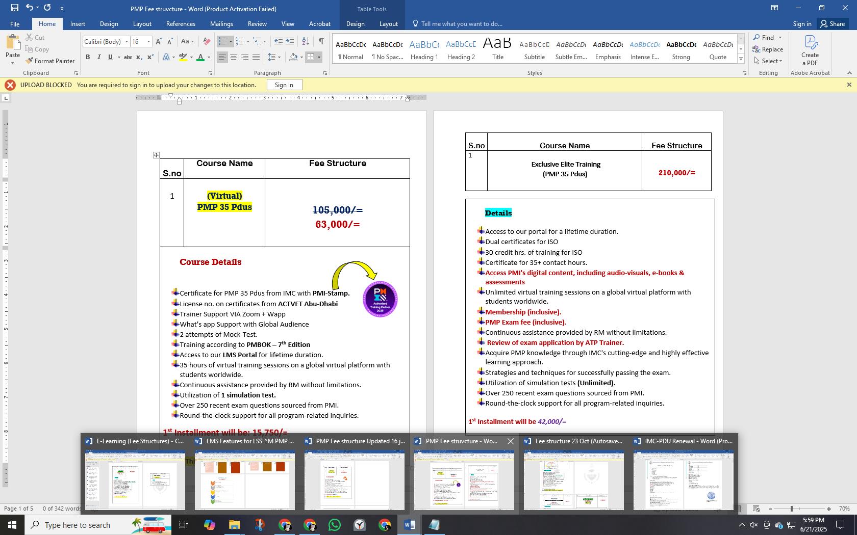Dismiss the Upload Blocked message bar

pyautogui.click(x=849, y=85)
